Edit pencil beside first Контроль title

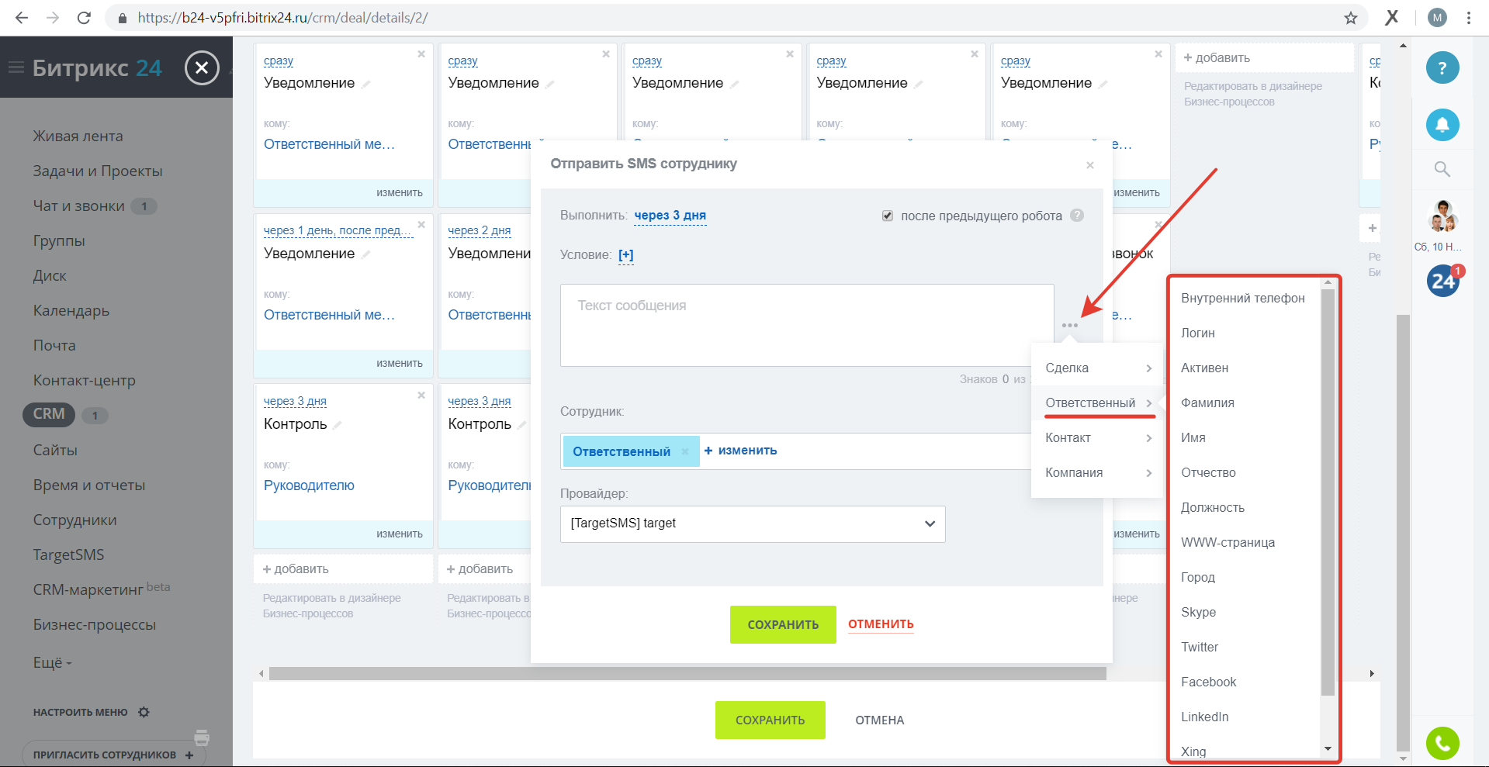338,425
